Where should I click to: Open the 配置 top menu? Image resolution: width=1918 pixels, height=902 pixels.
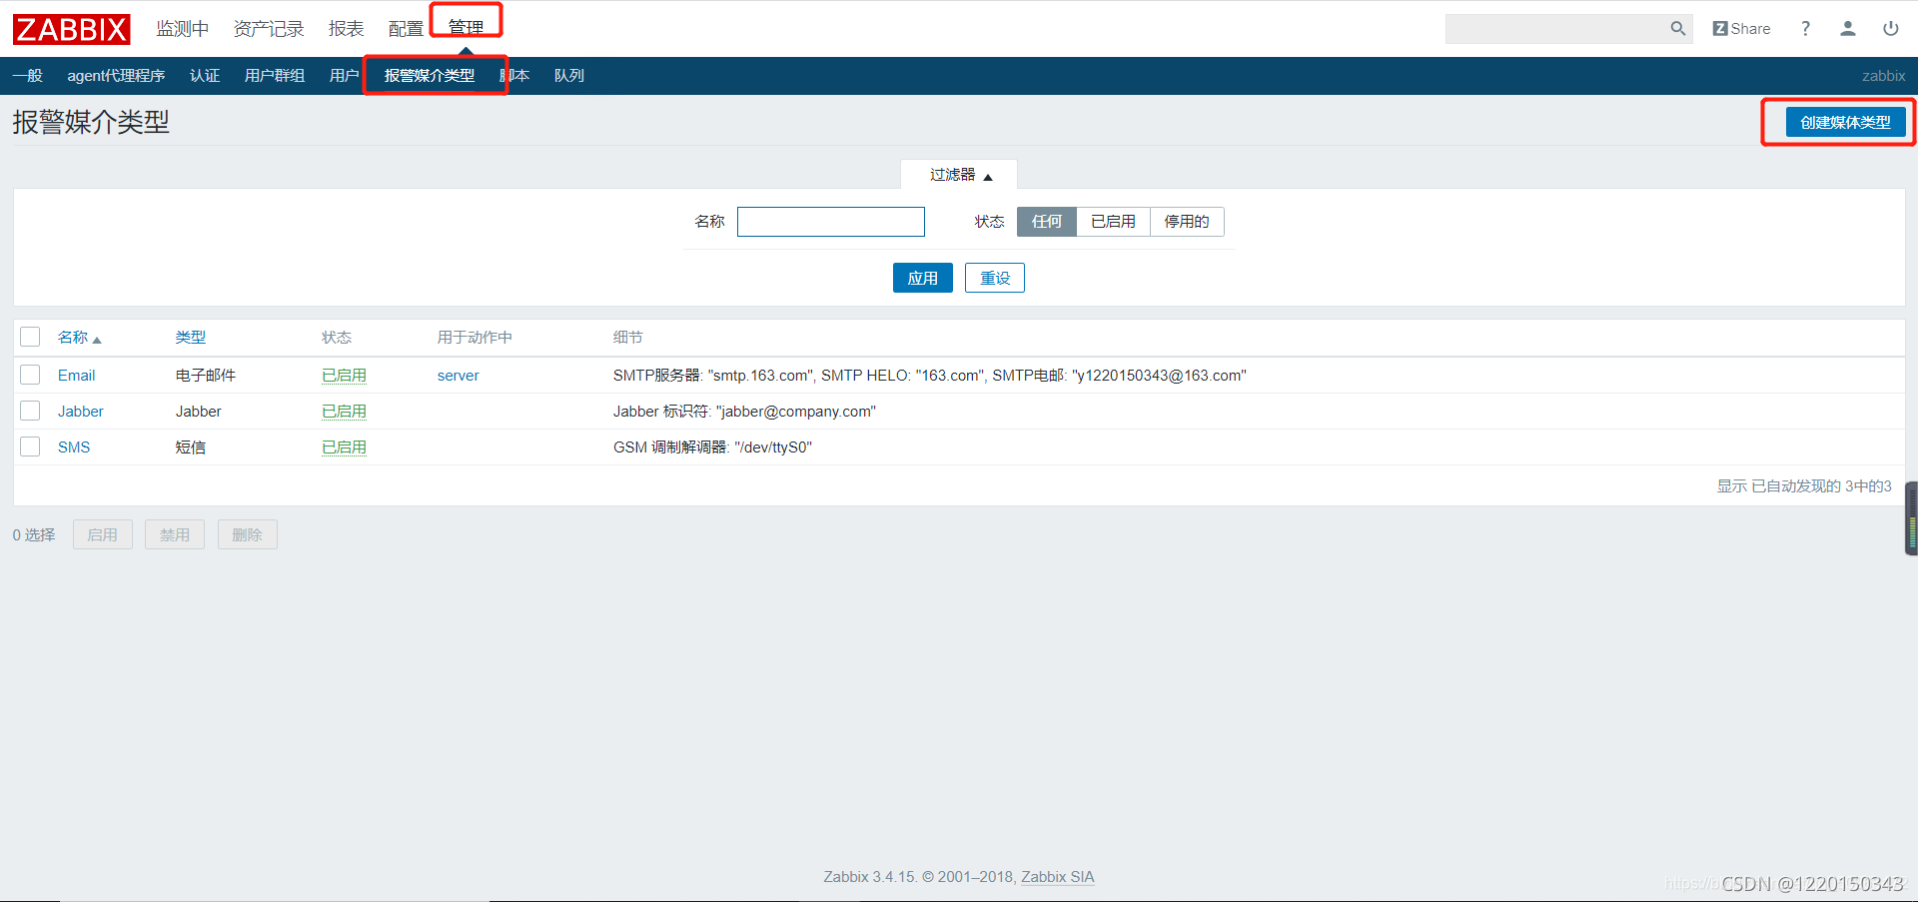coord(406,29)
